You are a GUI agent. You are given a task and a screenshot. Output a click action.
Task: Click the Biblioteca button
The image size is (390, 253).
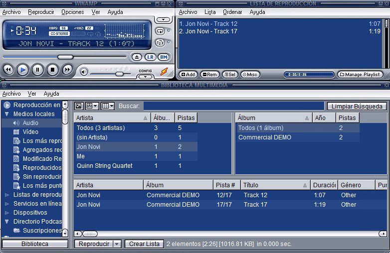35,244
